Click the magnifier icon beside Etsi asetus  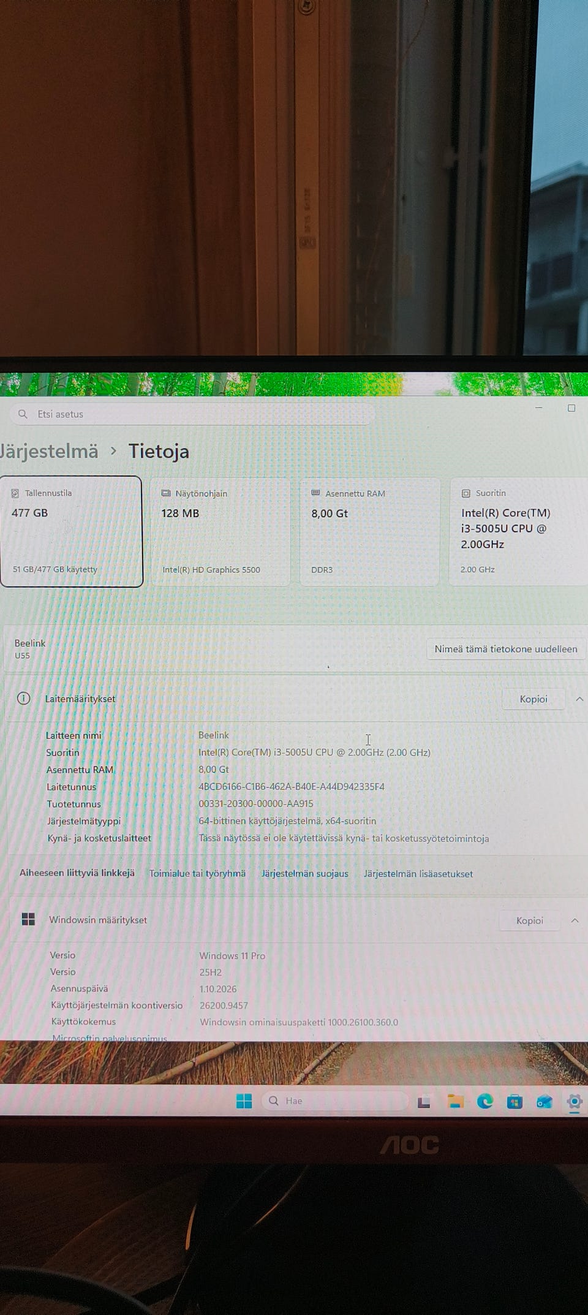coord(23,414)
